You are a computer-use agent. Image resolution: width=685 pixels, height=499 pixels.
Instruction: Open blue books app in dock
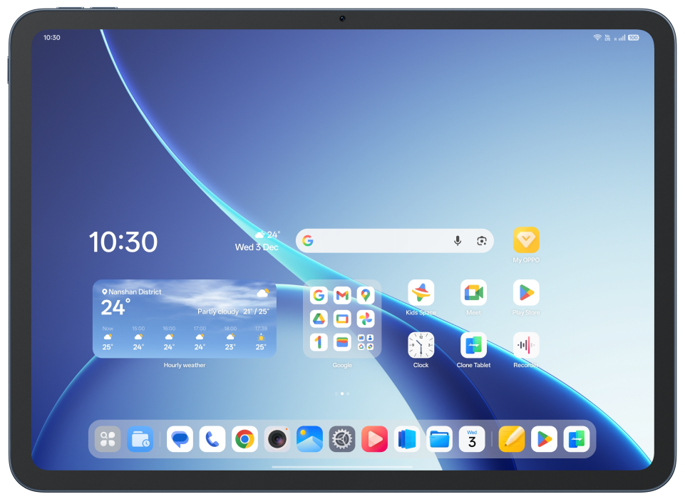[407, 439]
